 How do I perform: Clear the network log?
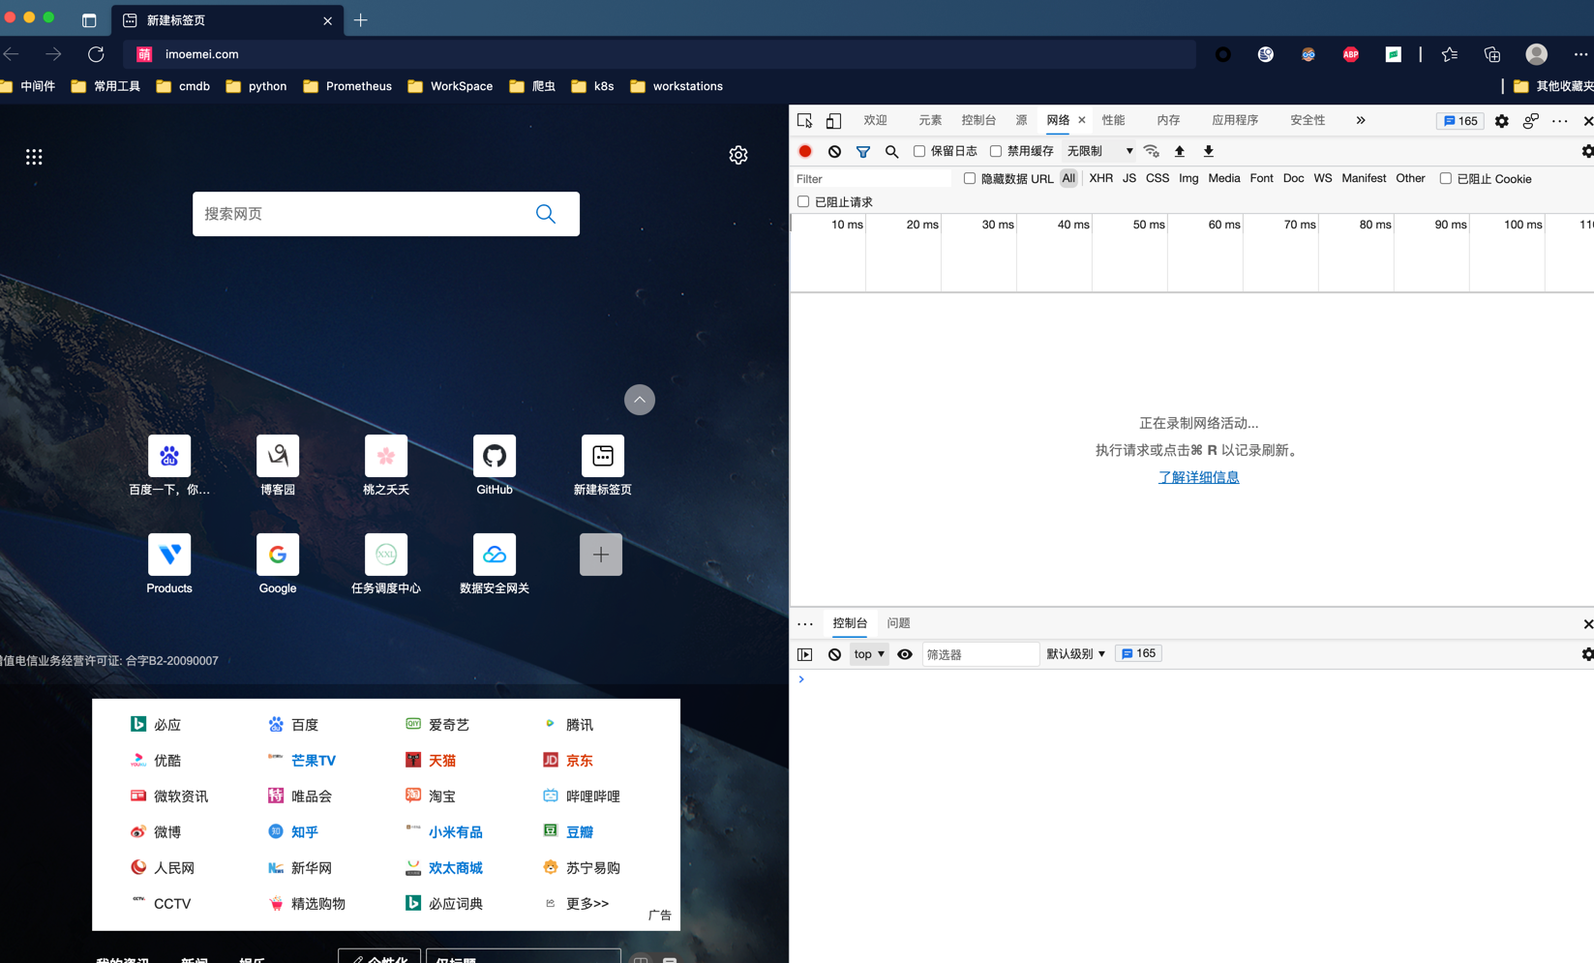point(834,152)
